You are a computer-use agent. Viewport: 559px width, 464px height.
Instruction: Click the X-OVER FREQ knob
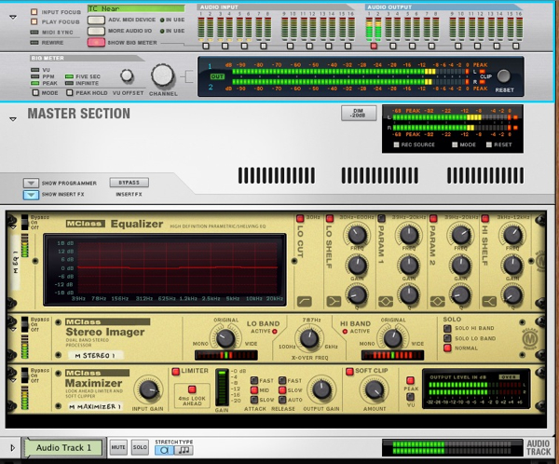coord(309,338)
